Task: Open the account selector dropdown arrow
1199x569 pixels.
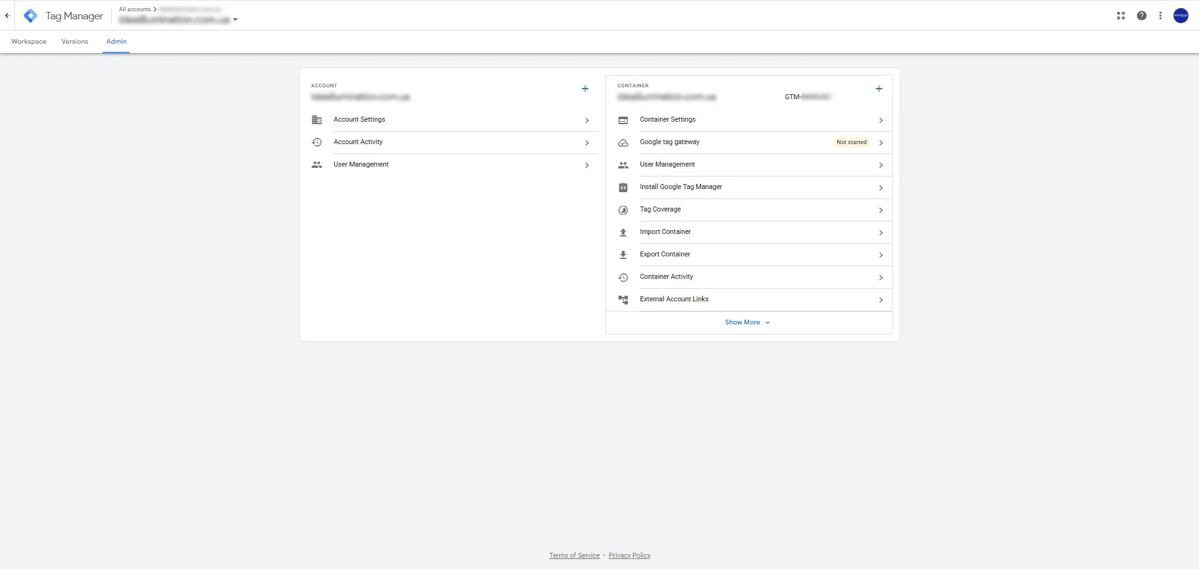Action: click(235, 19)
